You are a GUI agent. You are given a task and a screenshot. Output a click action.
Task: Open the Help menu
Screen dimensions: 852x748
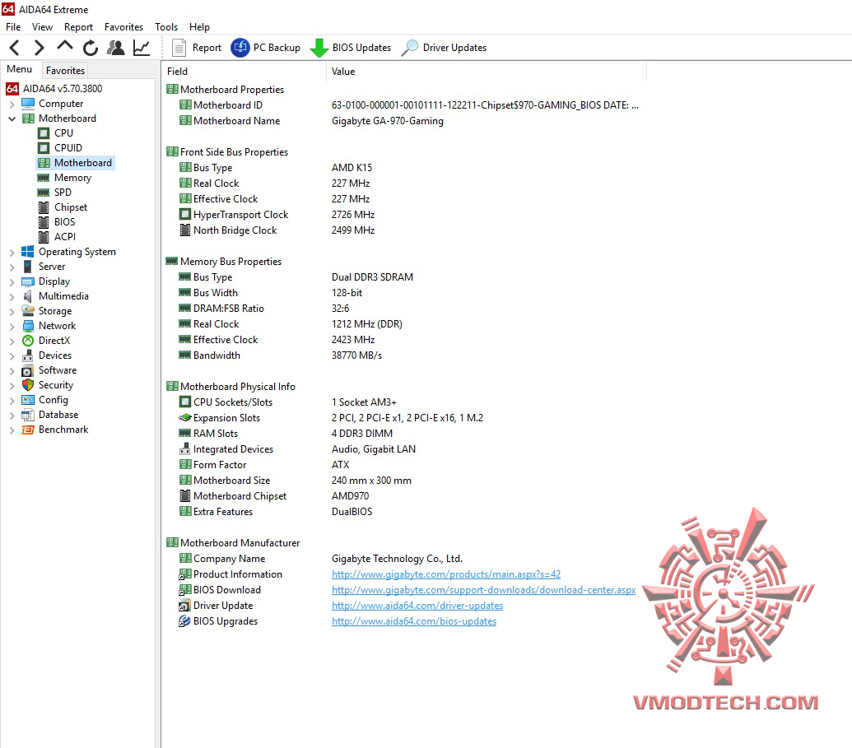coord(199,26)
